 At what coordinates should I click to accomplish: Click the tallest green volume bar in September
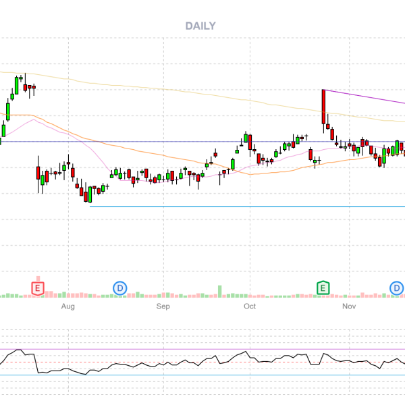[x=219, y=291]
